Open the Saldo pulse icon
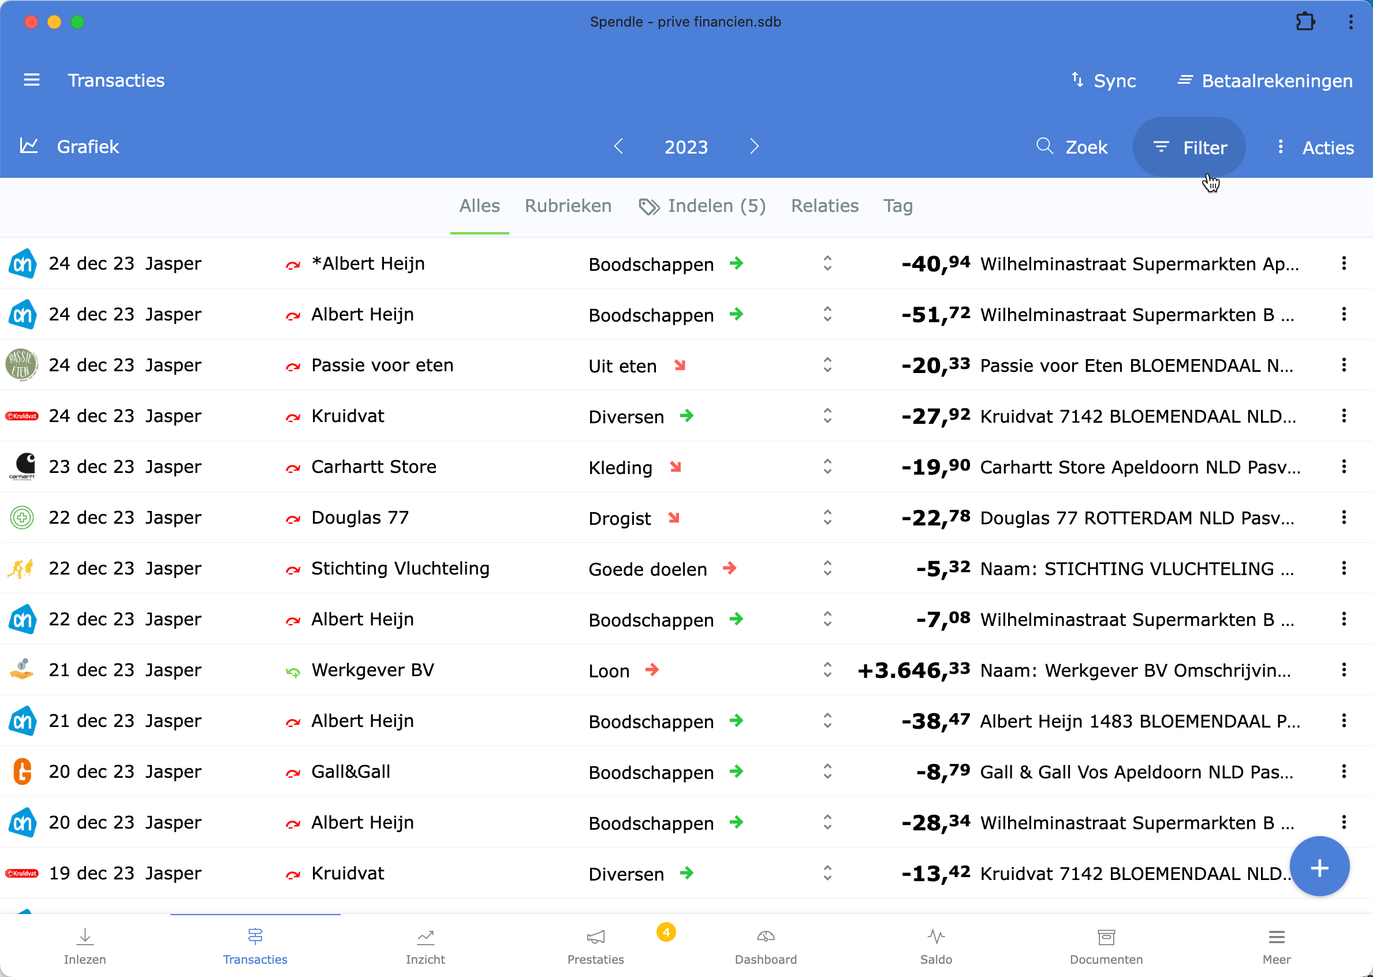 point(936,937)
